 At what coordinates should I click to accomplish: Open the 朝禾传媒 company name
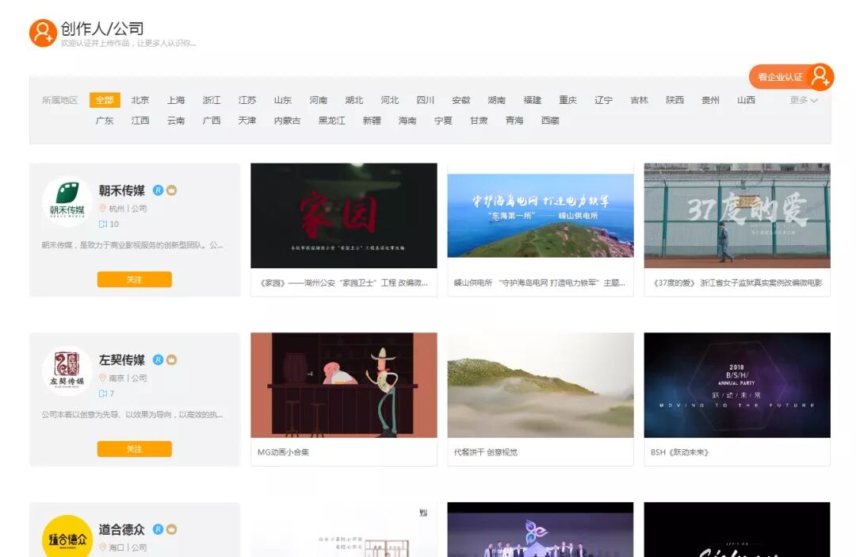coord(122,190)
